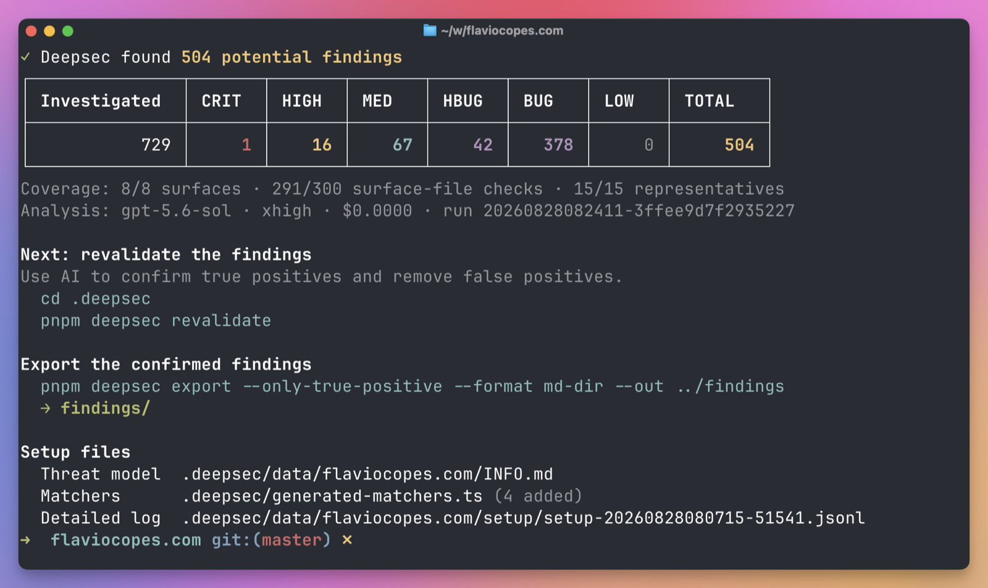
Task: Click 'flaviocopes.com' in the shell prompt
Action: click(126, 540)
